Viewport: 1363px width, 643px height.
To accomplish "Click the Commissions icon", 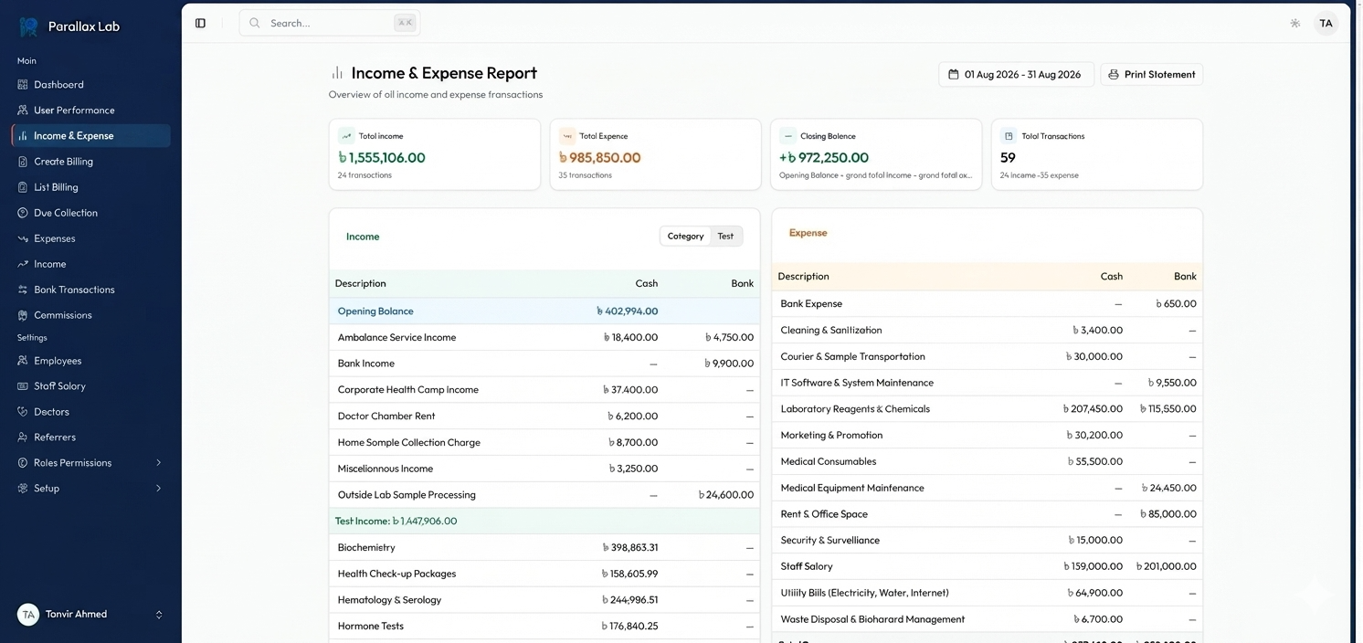I will pos(23,315).
